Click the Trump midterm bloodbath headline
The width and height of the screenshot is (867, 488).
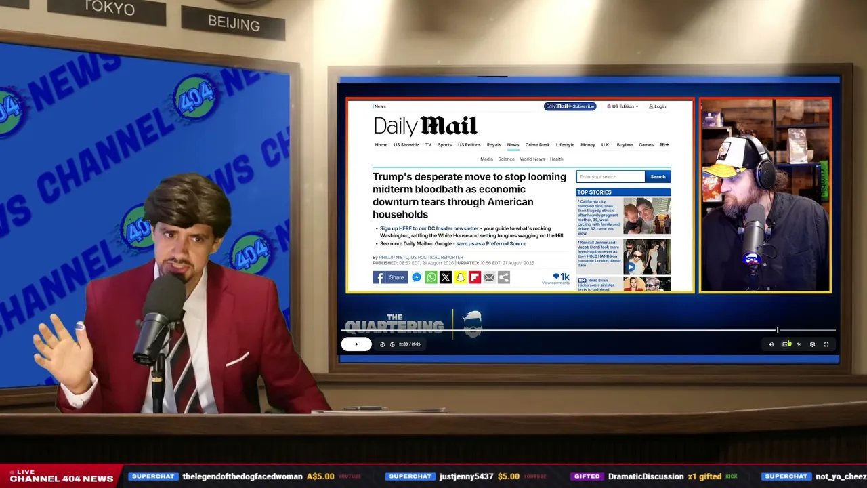pos(469,195)
